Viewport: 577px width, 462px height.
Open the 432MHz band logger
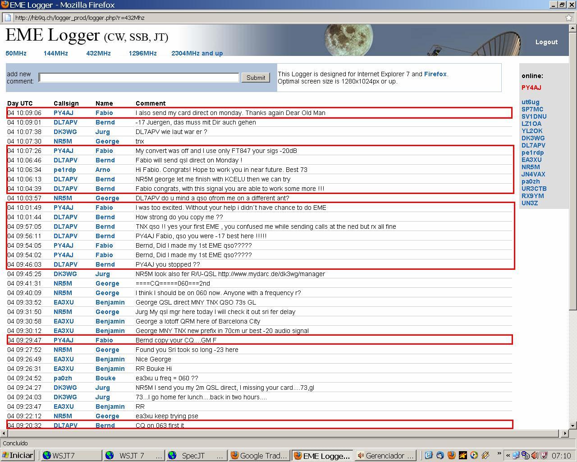pos(98,53)
